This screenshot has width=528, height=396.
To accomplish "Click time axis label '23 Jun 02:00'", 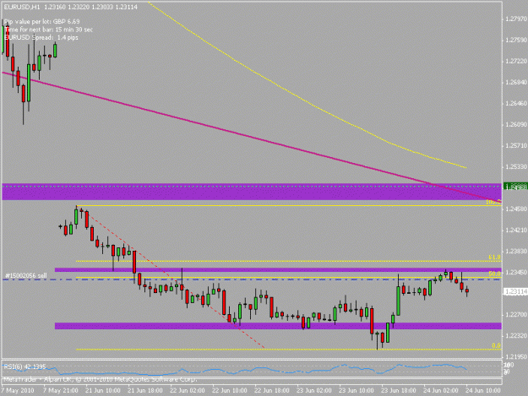I will [313, 390].
